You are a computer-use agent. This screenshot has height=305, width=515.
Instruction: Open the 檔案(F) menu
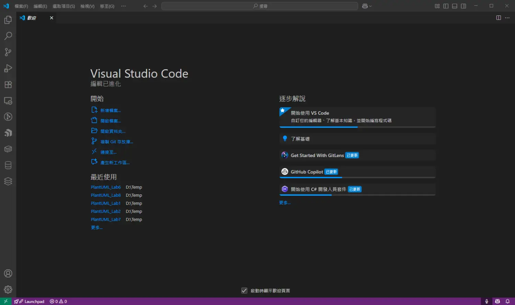click(x=21, y=6)
